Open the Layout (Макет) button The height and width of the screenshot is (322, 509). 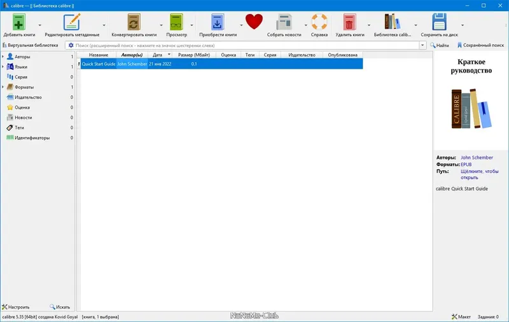[x=461, y=316]
